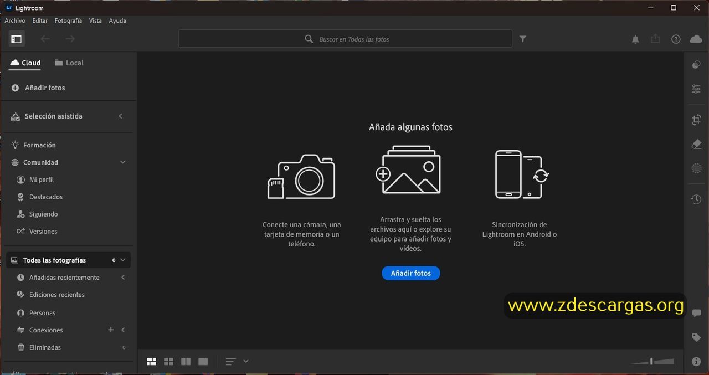709x375 pixels.
Task: Click the blue Añadir fotos button
Action: coord(410,273)
